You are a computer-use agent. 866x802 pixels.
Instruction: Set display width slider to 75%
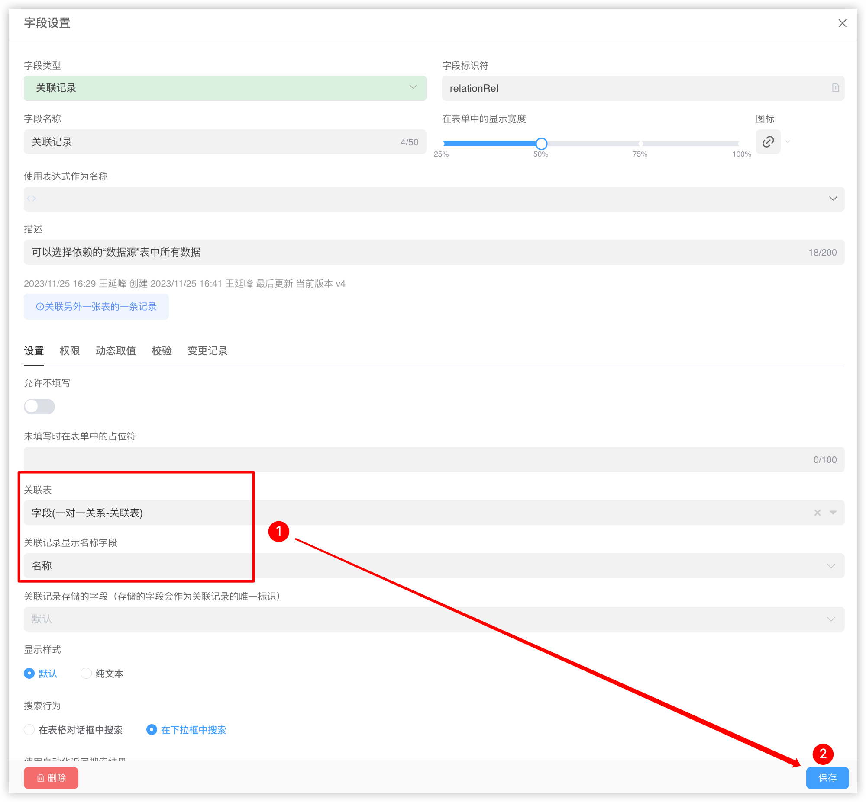[640, 144]
